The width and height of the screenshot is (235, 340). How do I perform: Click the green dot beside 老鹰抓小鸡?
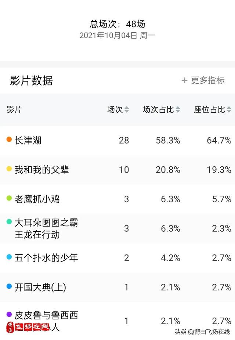(x=9, y=198)
